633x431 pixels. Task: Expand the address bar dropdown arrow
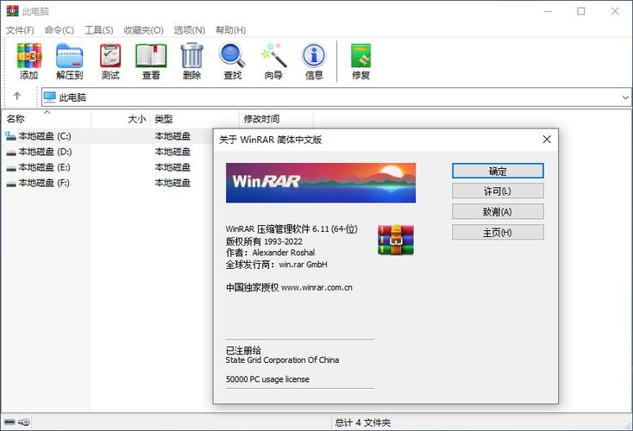[625, 97]
